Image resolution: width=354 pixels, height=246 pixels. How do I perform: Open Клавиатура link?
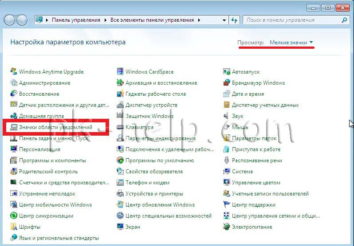coord(139,127)
